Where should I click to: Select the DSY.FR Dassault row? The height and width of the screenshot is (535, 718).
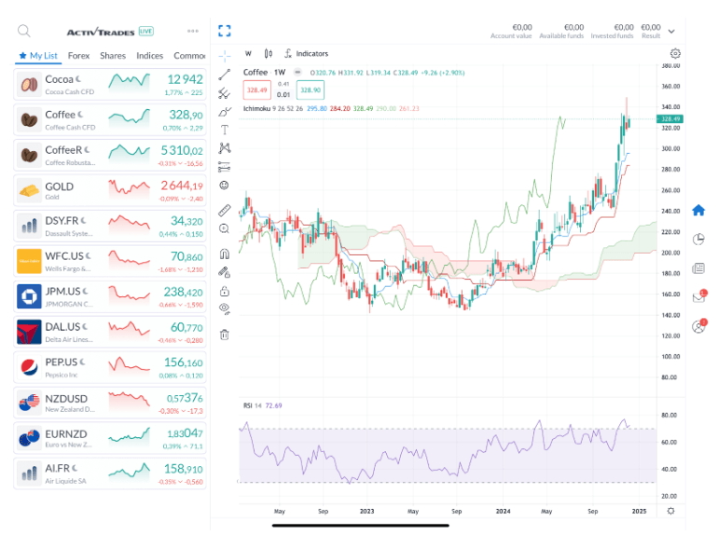coord(110,226)
